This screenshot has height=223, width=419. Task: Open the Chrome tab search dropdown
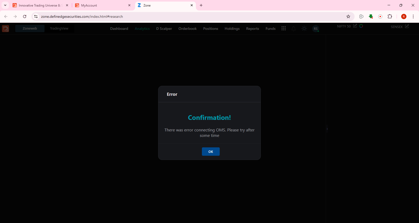pyautogui.click(x=5, y=5)
